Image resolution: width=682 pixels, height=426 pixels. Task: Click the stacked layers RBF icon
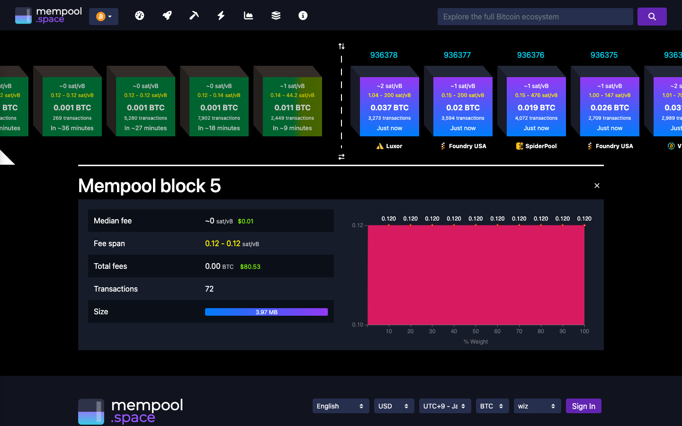(275, 15)
